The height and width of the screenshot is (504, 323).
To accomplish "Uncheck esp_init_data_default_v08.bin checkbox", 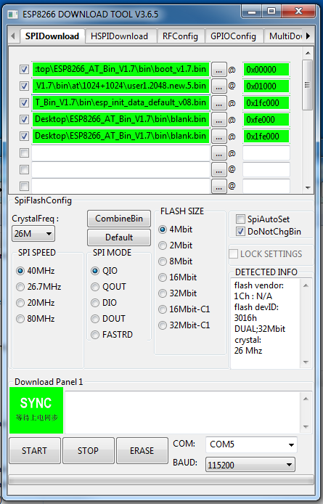I will pyautogui.click(x=24, y=103).
